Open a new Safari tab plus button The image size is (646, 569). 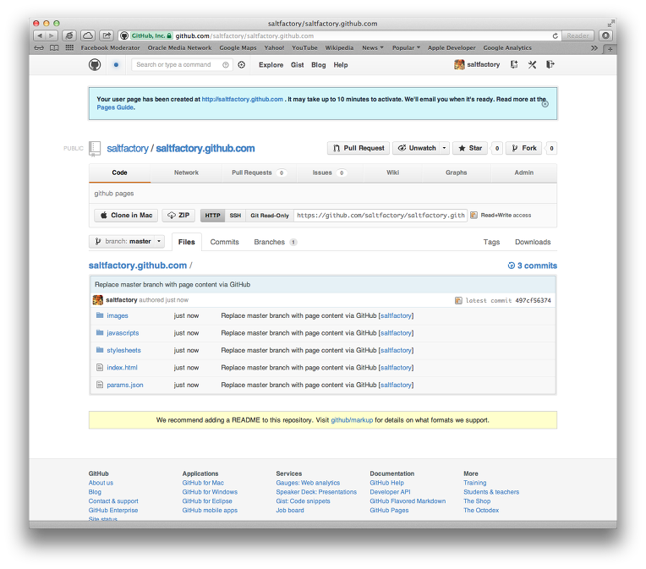pyautogui.click(x=610, y=49)
